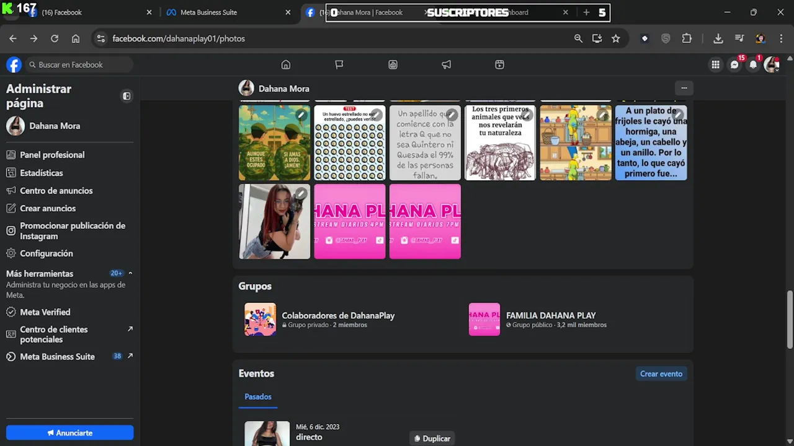Reload the browser page
Viewport: 794px width, 446px height.
55,38
